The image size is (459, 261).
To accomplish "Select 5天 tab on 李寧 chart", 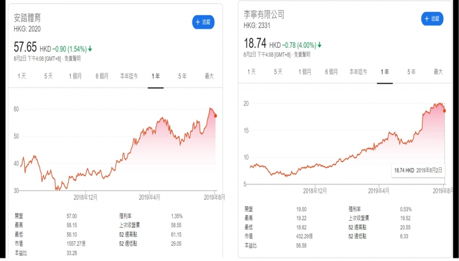I will [278, 71].
